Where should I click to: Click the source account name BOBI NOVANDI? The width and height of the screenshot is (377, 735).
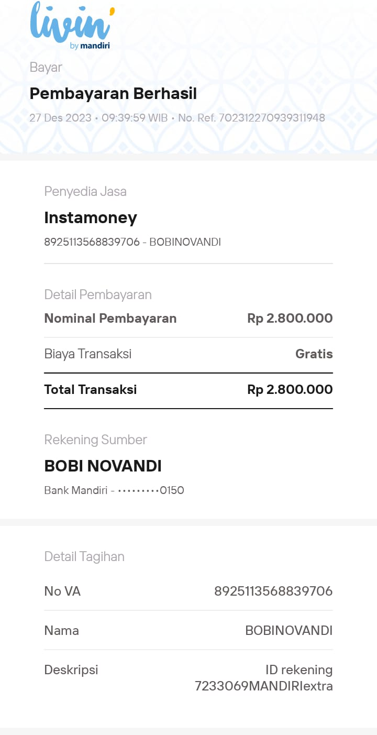point(103,466)
